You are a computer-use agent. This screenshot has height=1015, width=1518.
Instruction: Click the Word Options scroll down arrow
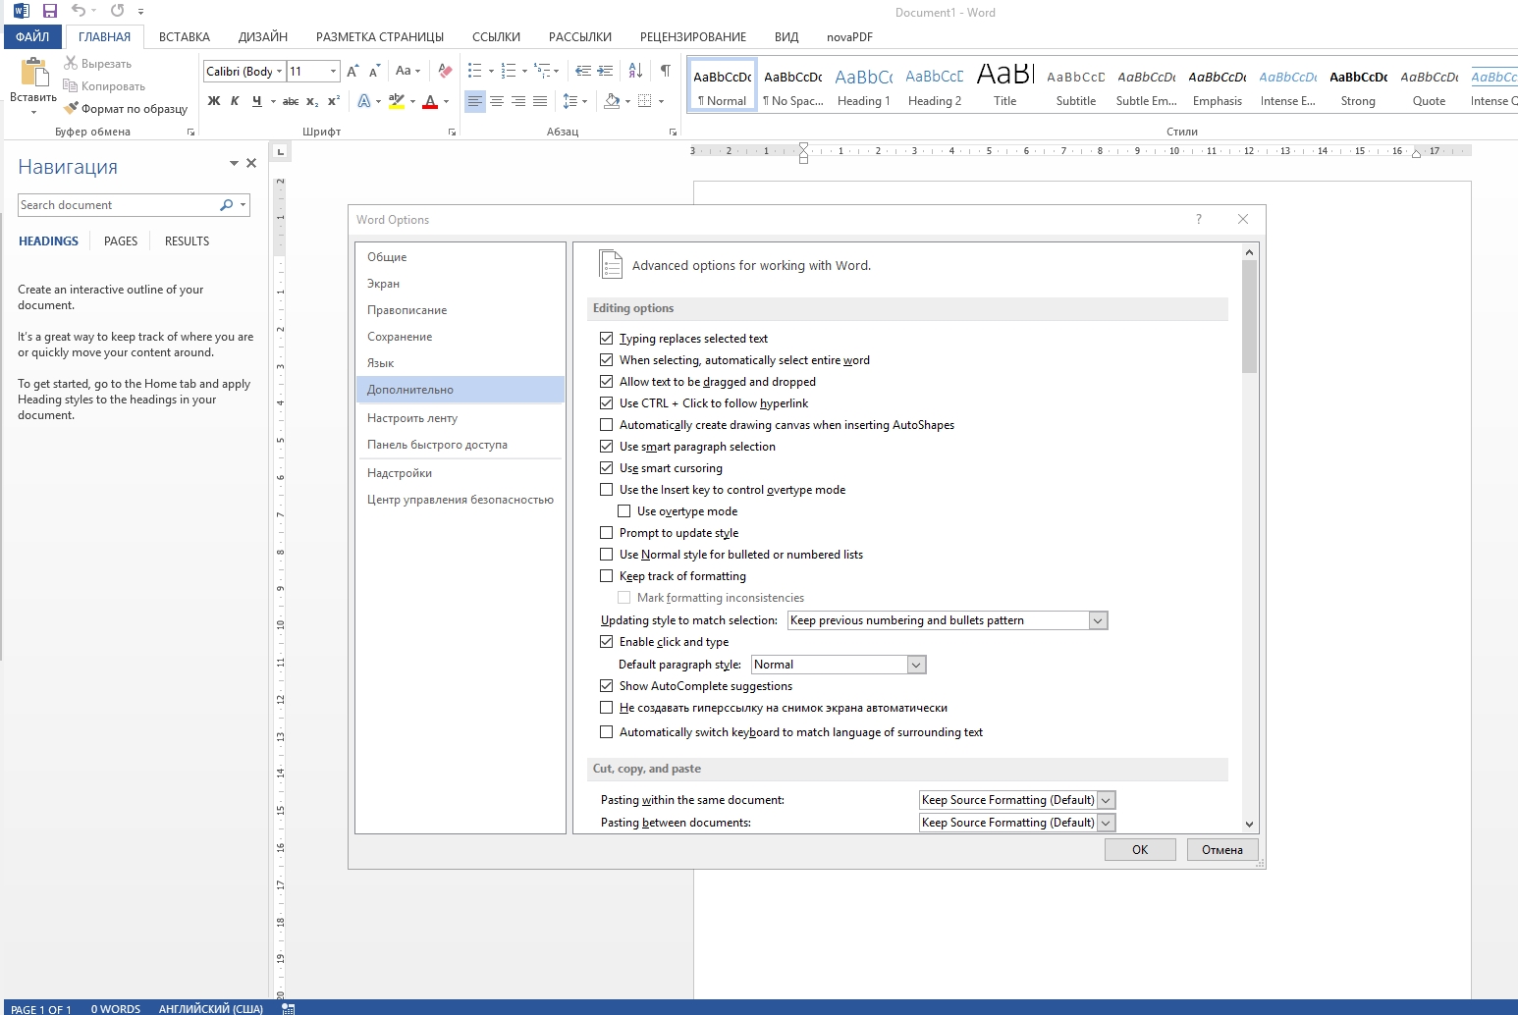pyautogui.click(x=1249, y=825)
